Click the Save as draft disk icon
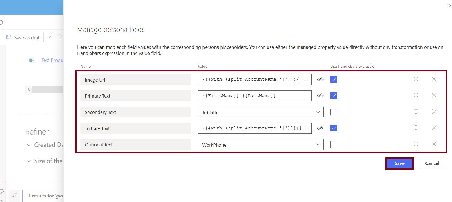Viewport: 452px width, 202px height. (x=9, y=37)
